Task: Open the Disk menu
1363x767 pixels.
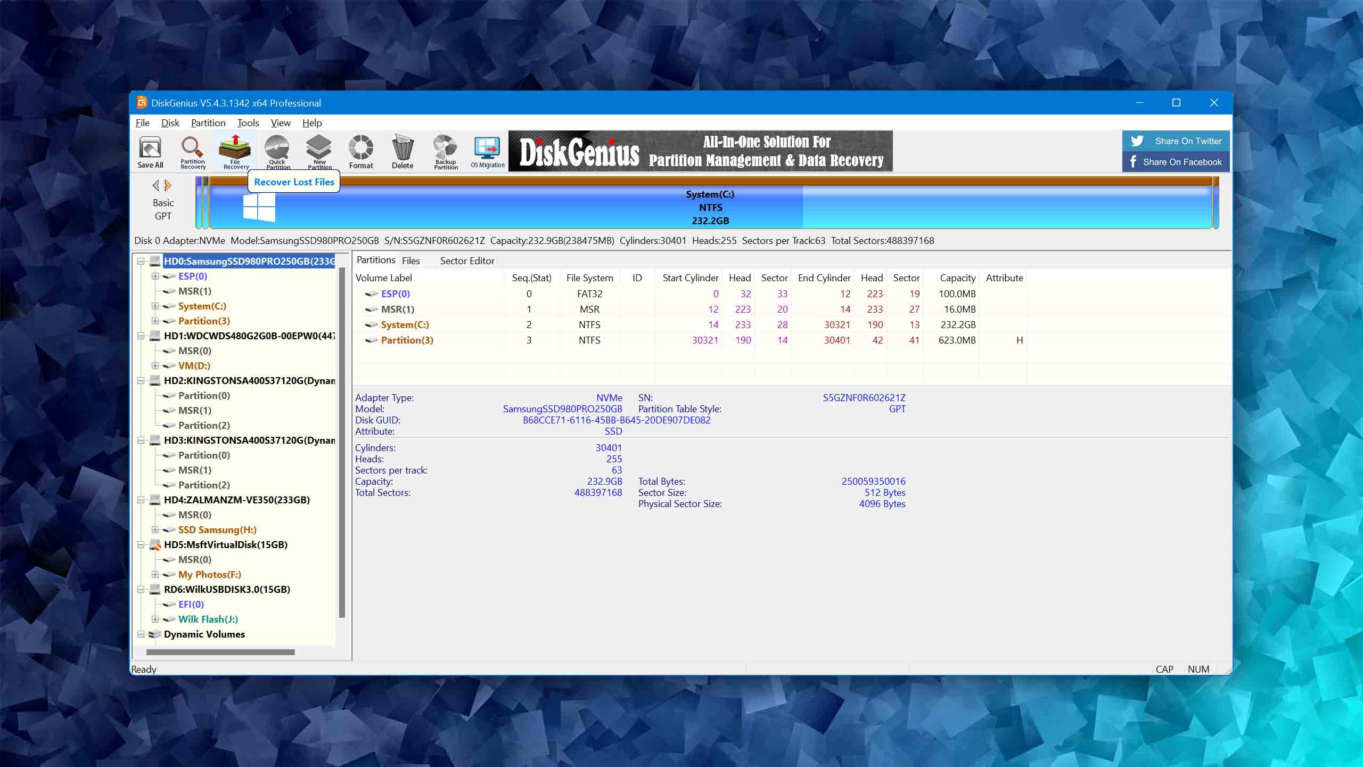Action: coord(170,123)
